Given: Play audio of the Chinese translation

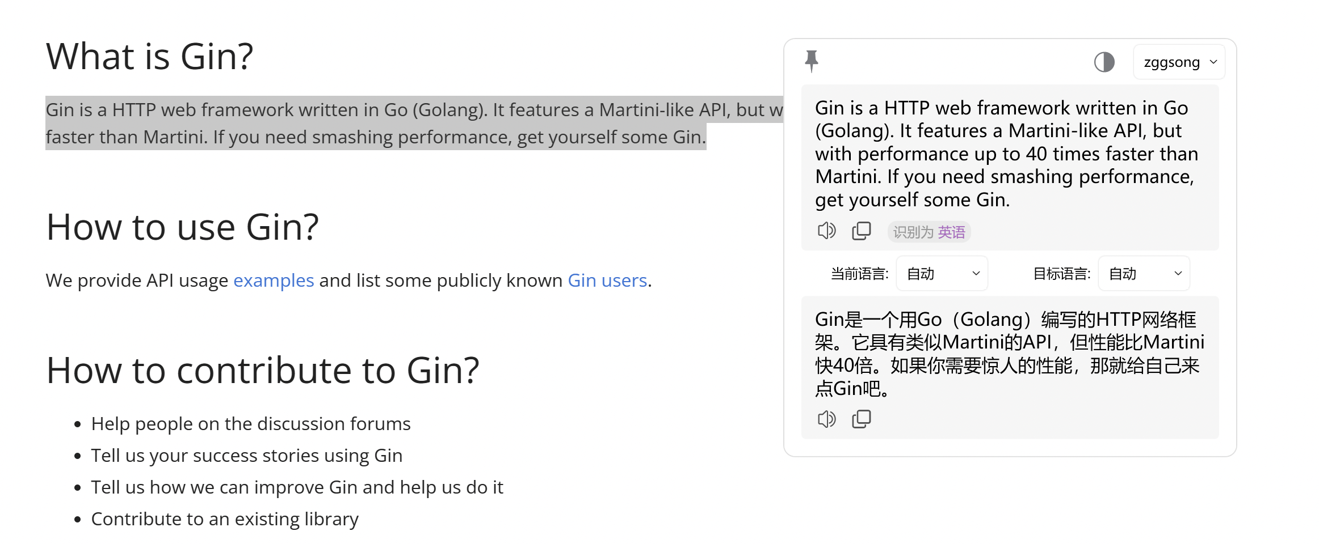Looking at the screenshot, I should 826,419.
